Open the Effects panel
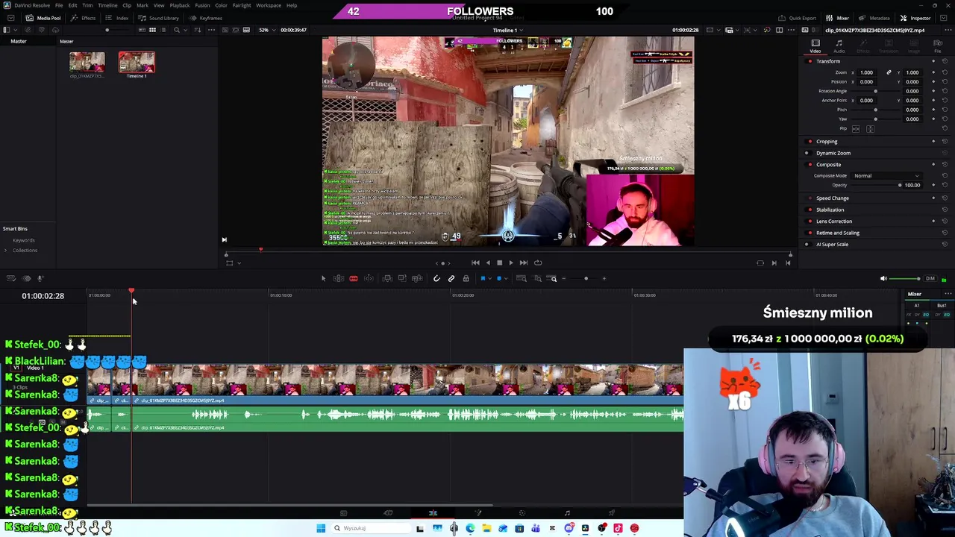The width and height of the screenshot is (955, 537). coord(84,18)
